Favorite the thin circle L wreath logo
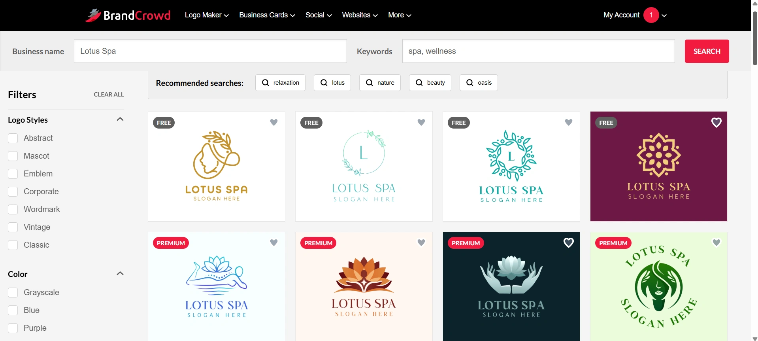 pyautogui.click(x=421, y=122)
